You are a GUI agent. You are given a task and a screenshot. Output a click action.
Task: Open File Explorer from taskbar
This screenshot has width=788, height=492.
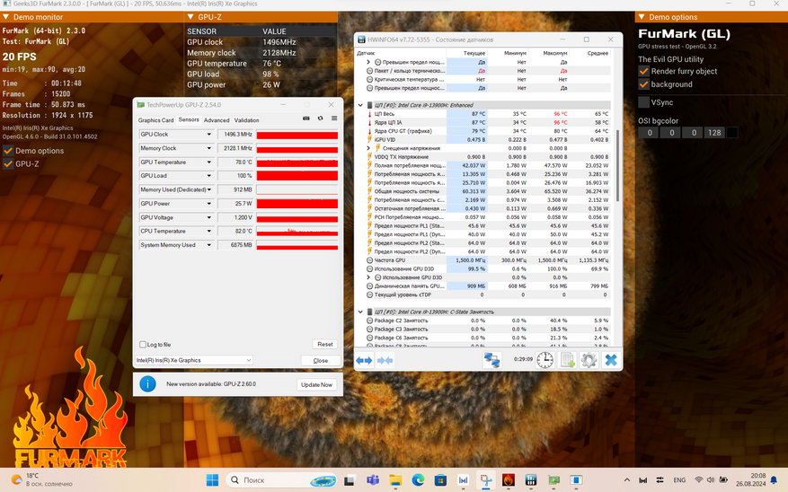(395, 480)
